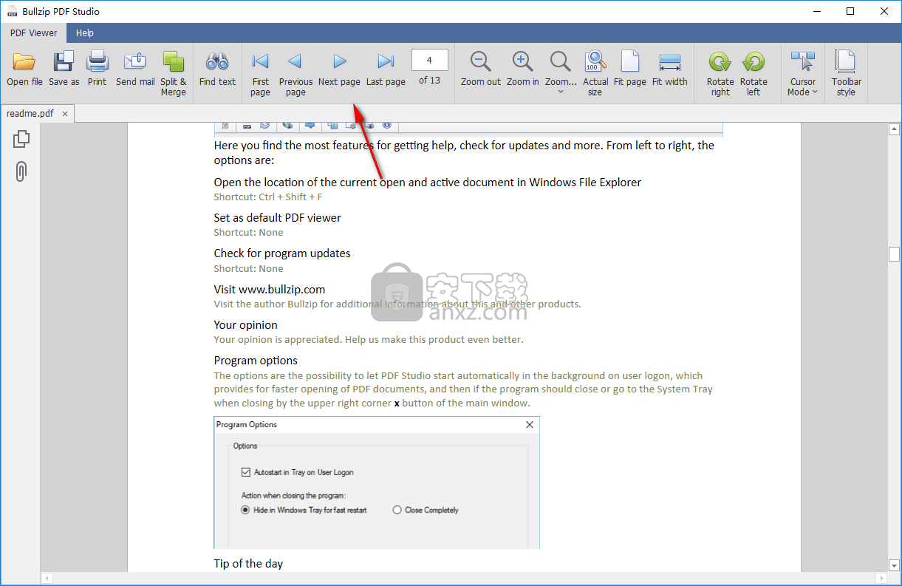Switch to the PDF Viewer tab
The image size is (902, 586).
33,33
